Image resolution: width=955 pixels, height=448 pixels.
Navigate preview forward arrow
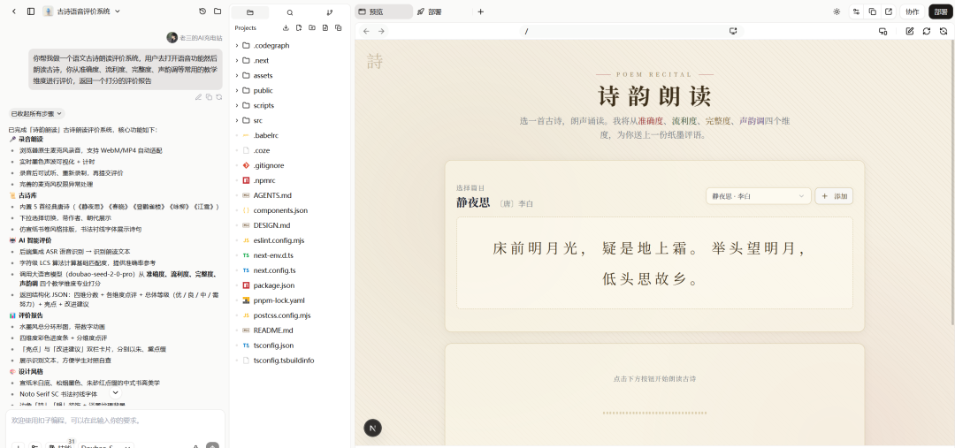(381, 31)
